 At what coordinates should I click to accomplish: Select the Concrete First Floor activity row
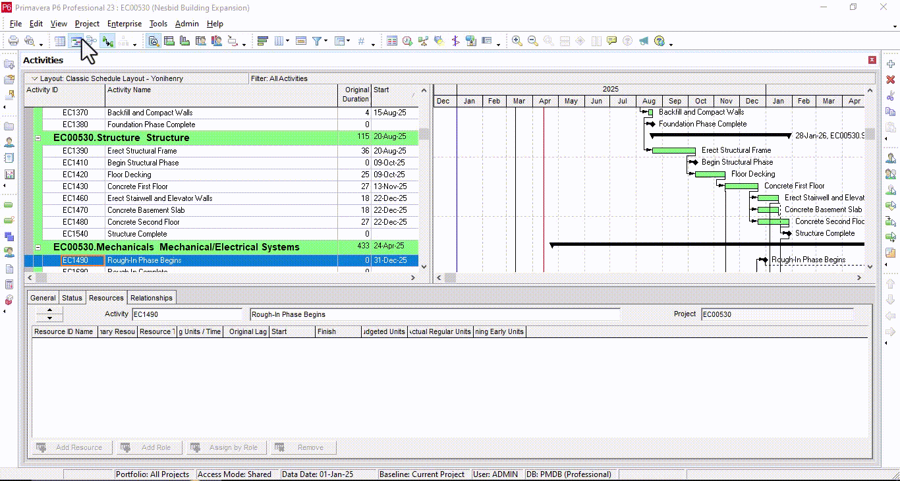[221, 186]
